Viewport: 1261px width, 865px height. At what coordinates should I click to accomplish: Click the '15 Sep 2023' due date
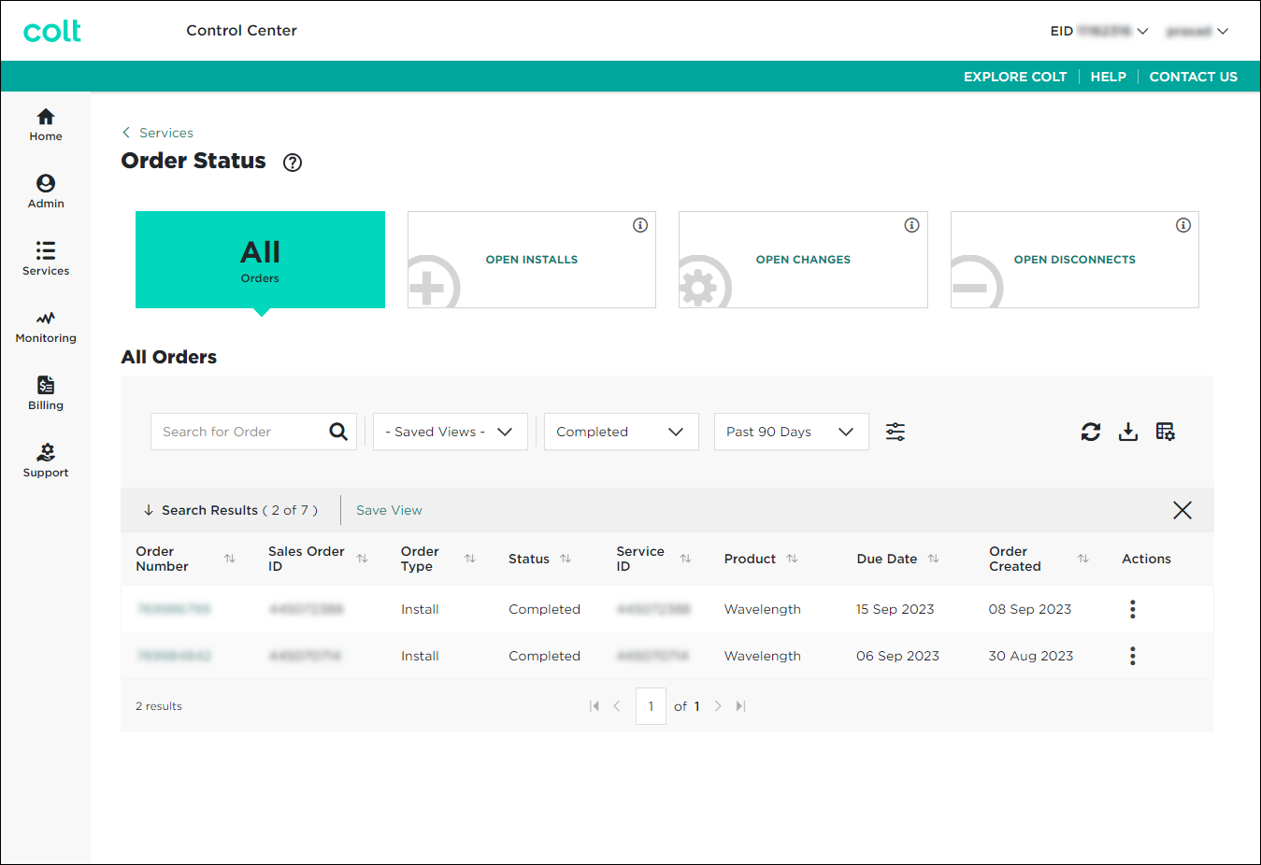click(896, 609)
